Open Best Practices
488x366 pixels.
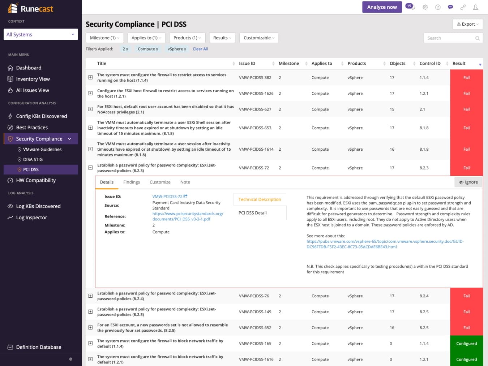click(32, 128)
